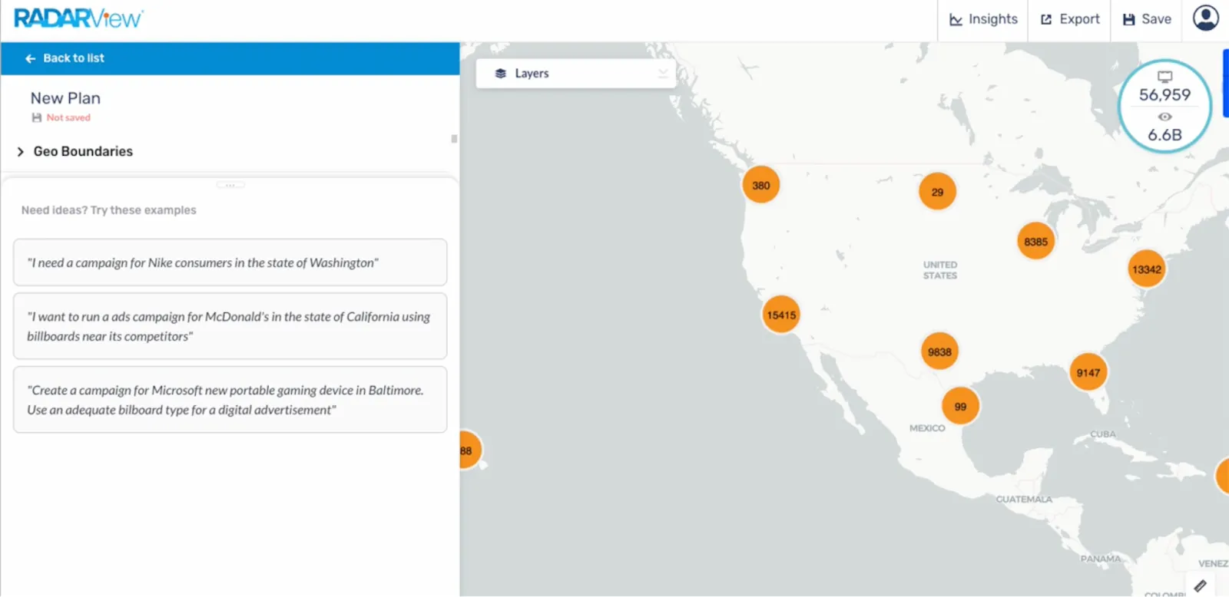Click the left panel scrollbar thumb
Screen dimensions: 1229x597
pos(454,139)
